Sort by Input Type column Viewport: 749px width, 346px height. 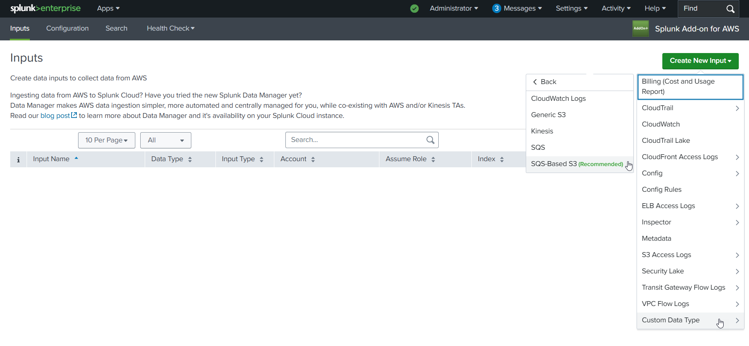pyautogui.click(x=262, y=160)
